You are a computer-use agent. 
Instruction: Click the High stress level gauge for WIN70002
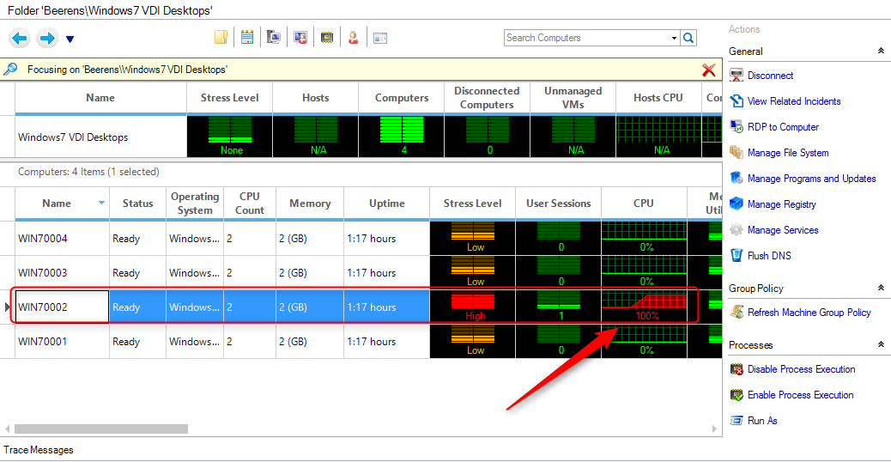(473, 307)
